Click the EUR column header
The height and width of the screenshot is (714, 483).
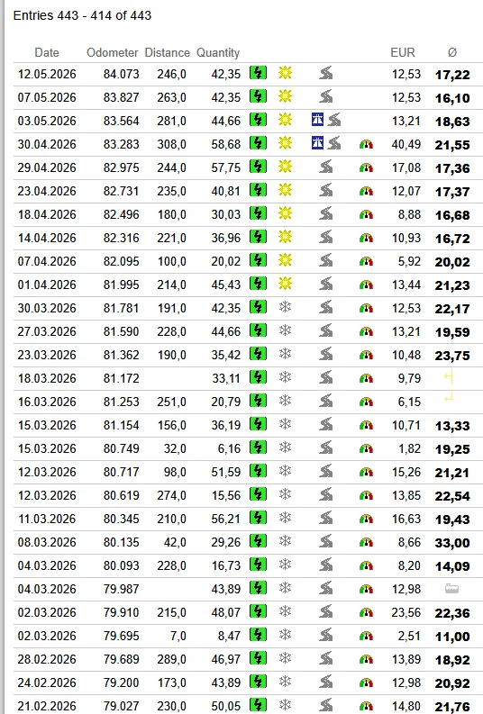tap(403, 53)
